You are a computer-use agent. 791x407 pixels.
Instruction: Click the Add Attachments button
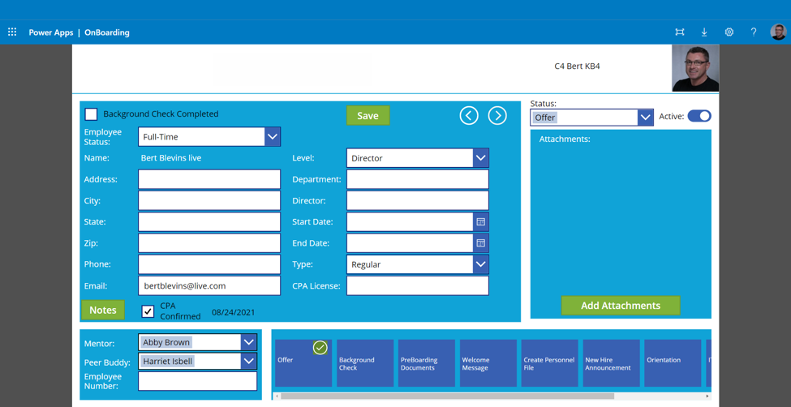(620, 306)
